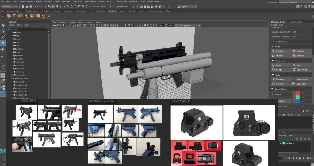Screen dimensions: 314x166
Task: Click the play forward button on the timeline
Action: [x=300, y=158]
